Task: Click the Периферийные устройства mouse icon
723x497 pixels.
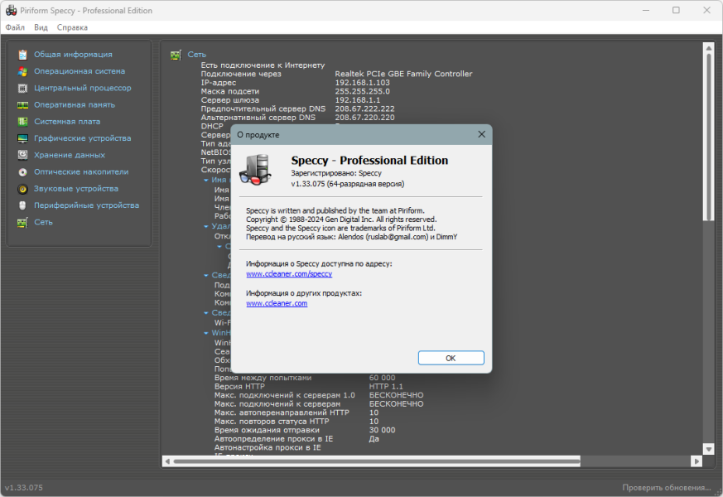Action: pyautogui.click(x=22, y=205)
